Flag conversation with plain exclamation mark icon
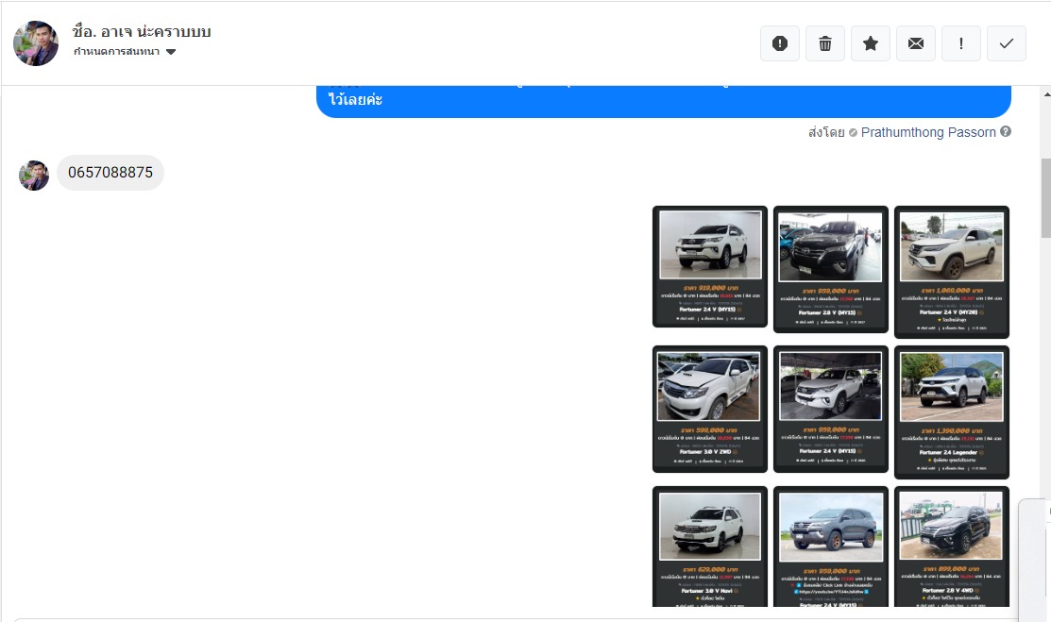This screenshot has height=622, width=1051. [x=961, y=43]
